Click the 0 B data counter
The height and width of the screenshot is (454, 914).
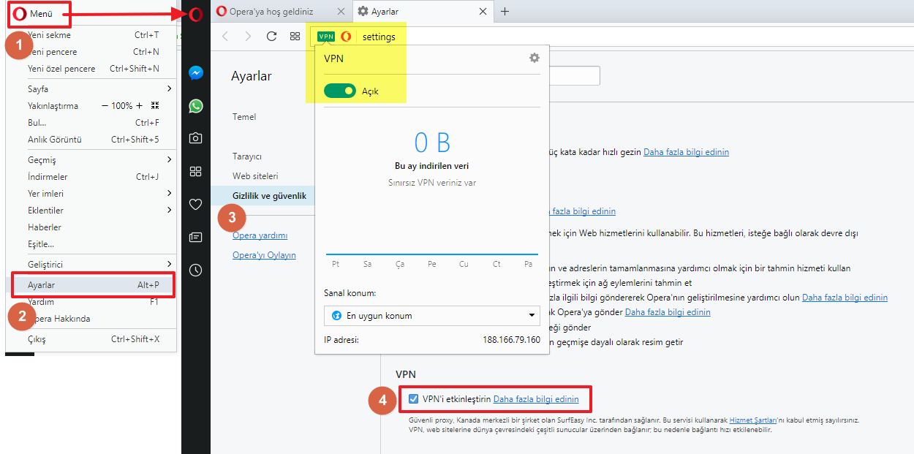(432, 142)
